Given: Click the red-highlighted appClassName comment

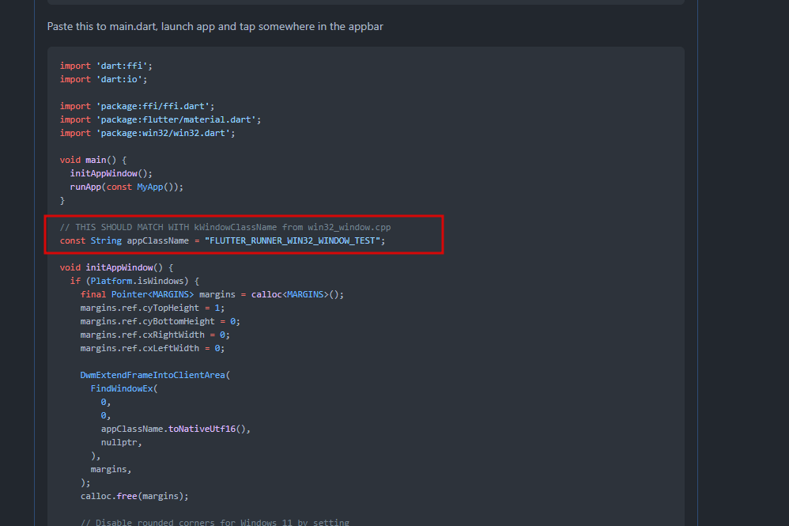Looking at the screenshot, I should pos(225,226).
